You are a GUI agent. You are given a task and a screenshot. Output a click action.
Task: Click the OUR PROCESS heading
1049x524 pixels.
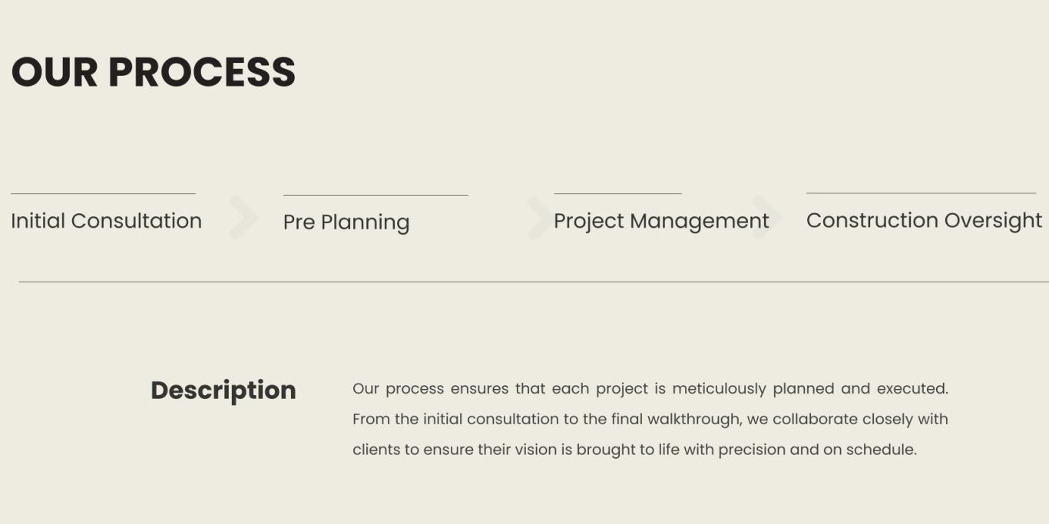tap(154, 72)
